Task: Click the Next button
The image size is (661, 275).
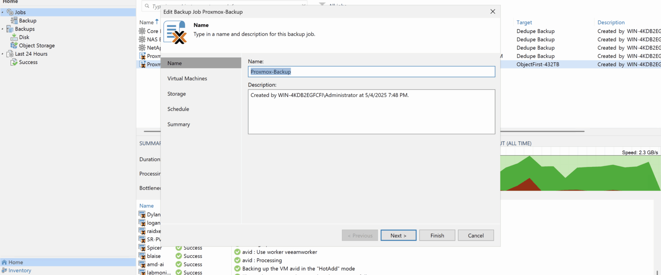Action: [398, 235]
